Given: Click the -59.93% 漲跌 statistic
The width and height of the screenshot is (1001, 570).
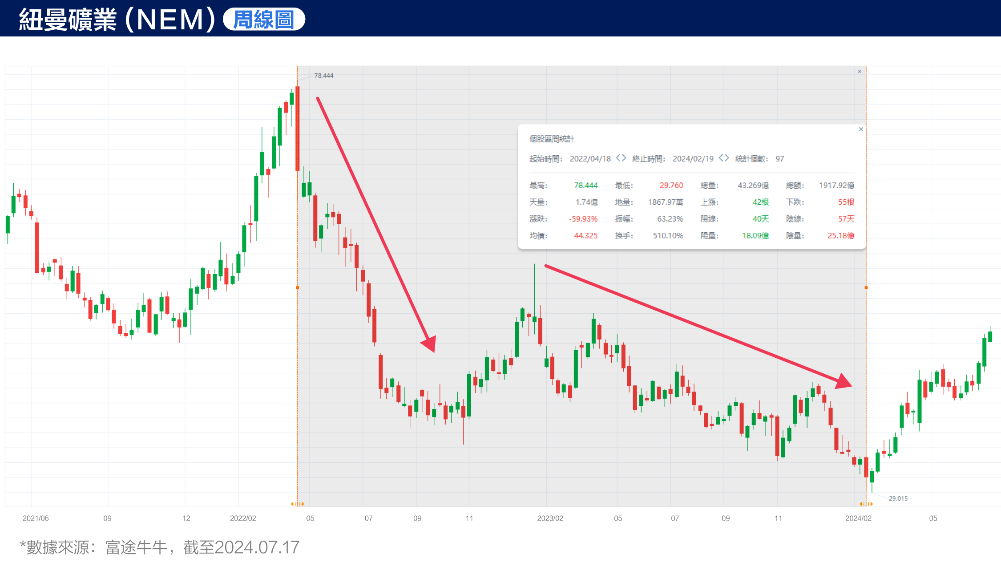Looking at the screenshot, I should coord(584,219).
